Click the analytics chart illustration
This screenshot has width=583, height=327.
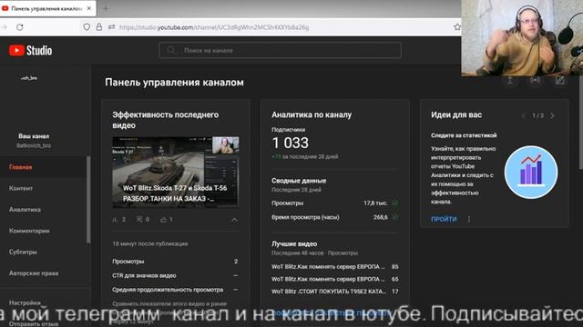click(x=531, y=172)
